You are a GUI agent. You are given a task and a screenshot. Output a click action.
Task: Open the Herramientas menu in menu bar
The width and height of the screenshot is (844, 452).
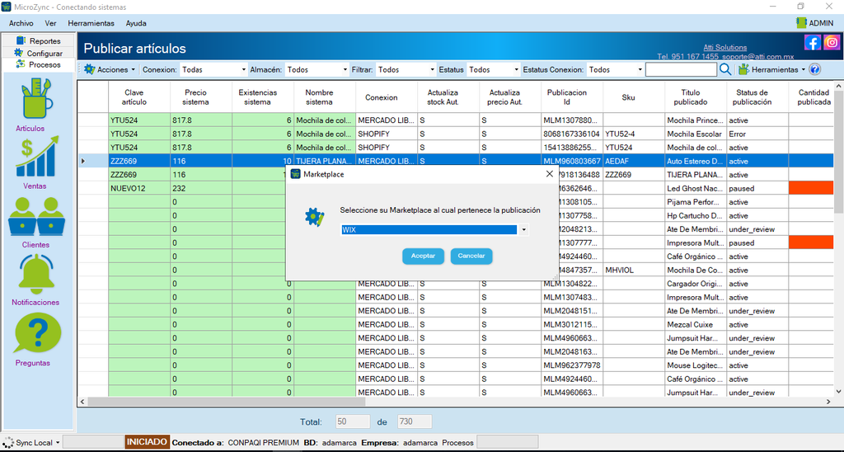(91, 23)
